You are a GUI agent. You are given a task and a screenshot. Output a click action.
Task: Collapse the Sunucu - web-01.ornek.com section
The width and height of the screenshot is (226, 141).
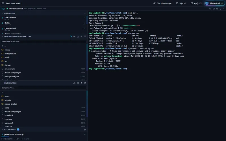[x=2, y=37]
